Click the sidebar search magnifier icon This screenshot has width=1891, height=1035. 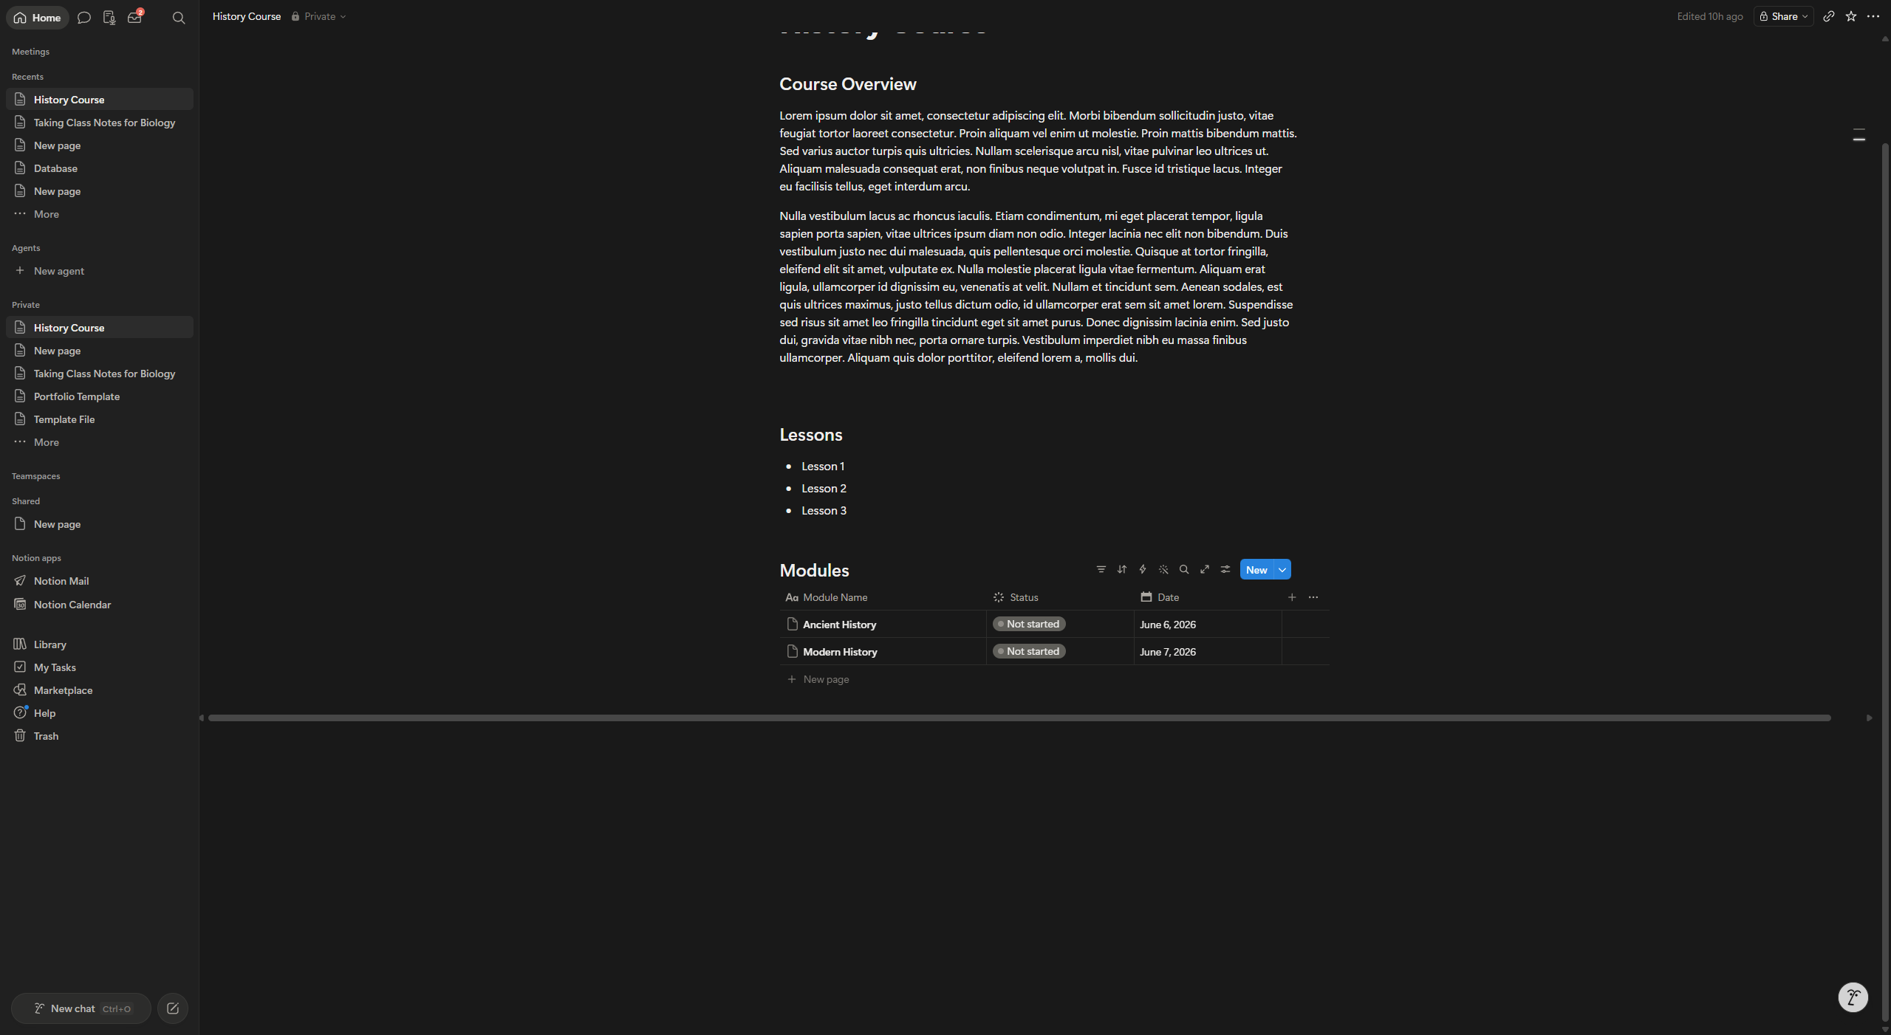tap(178, 18)
